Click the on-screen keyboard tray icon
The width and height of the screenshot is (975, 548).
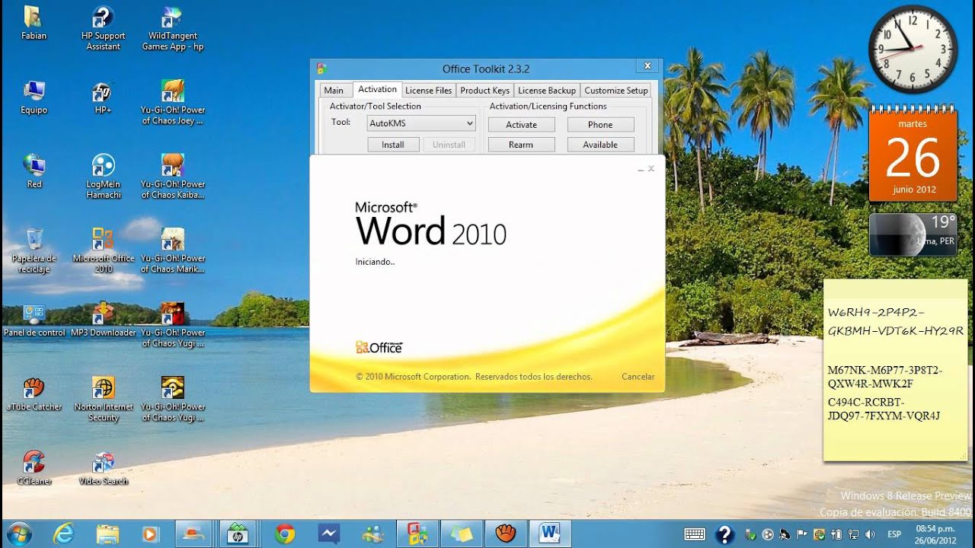click(x=695, y=534)
